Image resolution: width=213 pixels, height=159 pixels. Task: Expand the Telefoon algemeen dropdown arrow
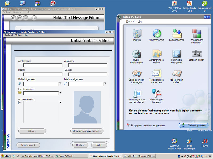coord(105,83)
